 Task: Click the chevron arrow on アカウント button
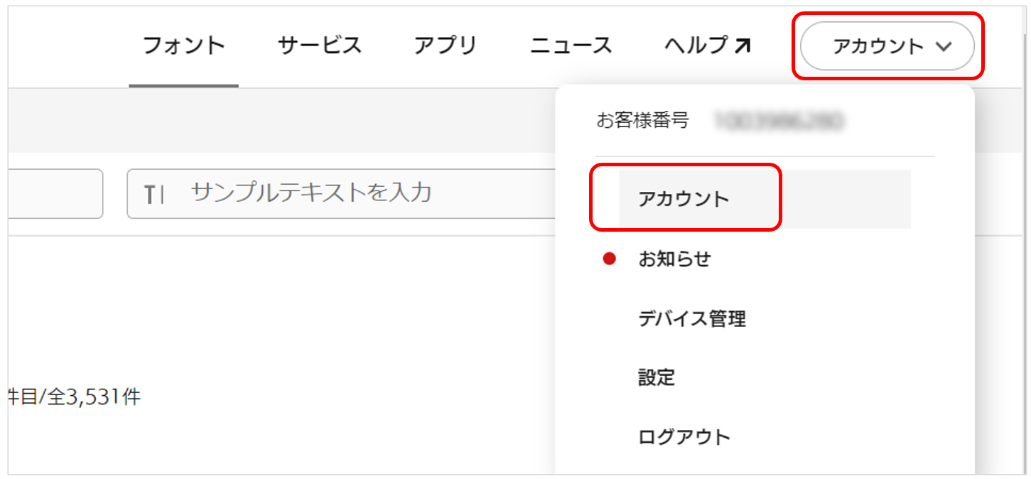click(x=943, y=47)
